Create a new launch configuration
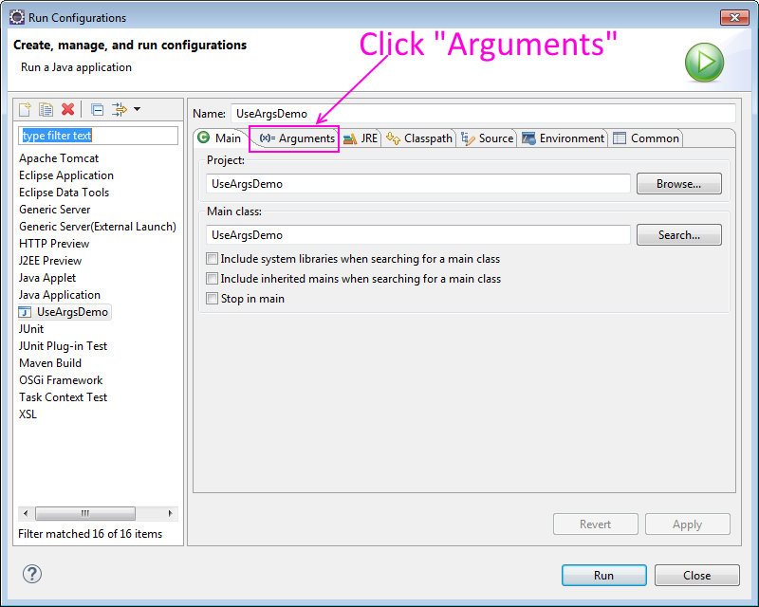The image size is (759, 607). click(24, 109)
